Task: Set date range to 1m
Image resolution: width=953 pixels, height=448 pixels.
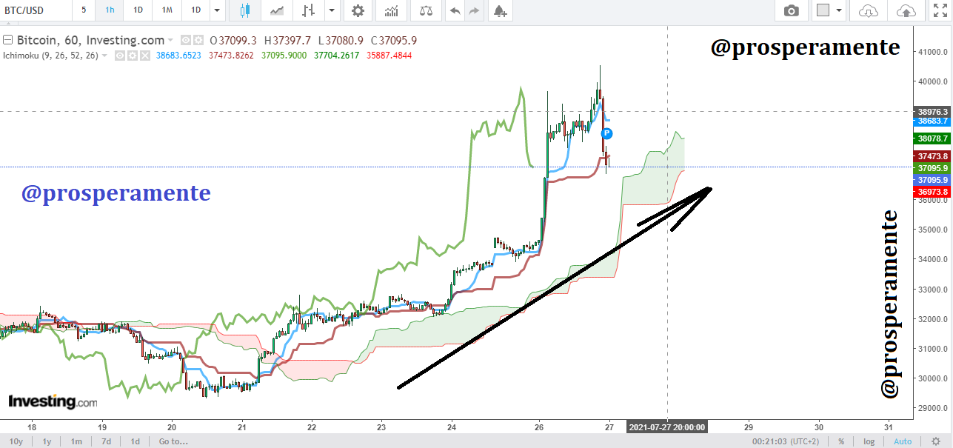Action: [x=76, y=441]
